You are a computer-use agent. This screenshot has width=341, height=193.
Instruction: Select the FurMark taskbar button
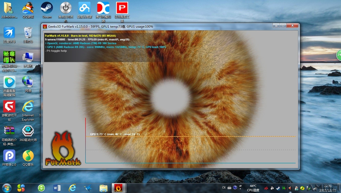coord(119,188)
